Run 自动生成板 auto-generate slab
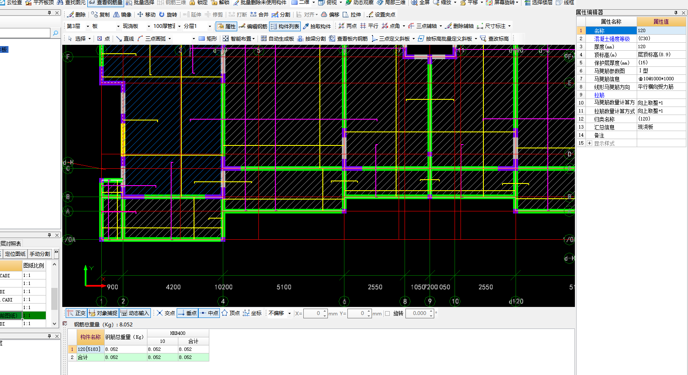The width and height of the screenshot is (688, 375). [277, 38]
